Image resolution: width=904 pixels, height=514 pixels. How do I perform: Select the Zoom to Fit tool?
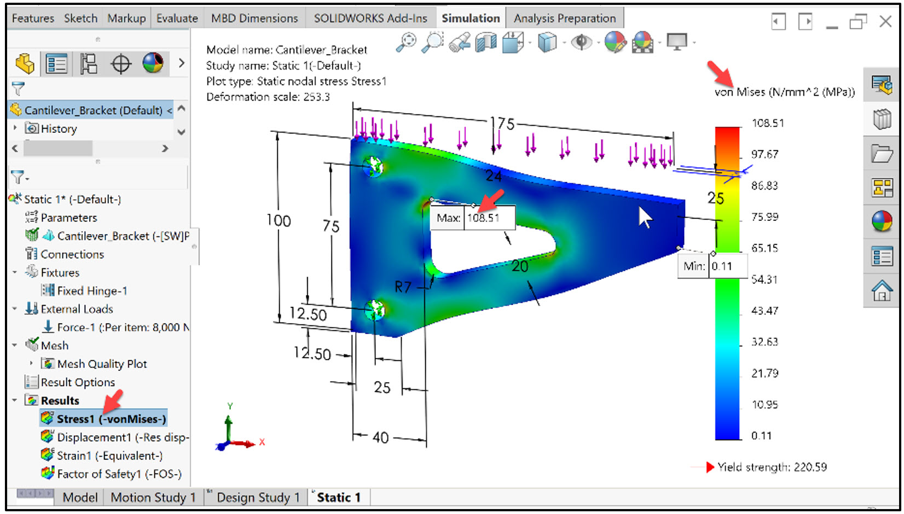click(406, 42)
